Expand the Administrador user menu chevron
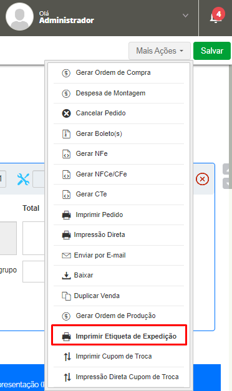232x391 pixels. pyautogui.click(x=185, y=16)
